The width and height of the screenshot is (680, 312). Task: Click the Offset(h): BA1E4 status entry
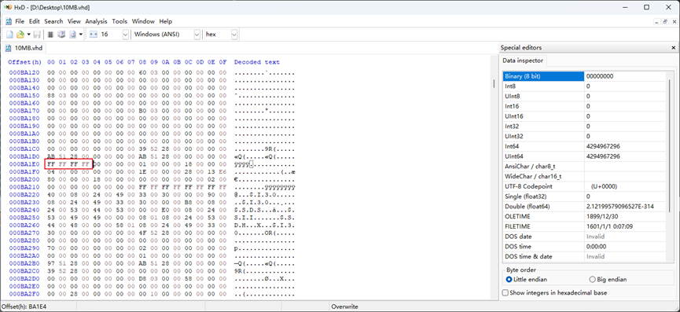click(23, 306)
